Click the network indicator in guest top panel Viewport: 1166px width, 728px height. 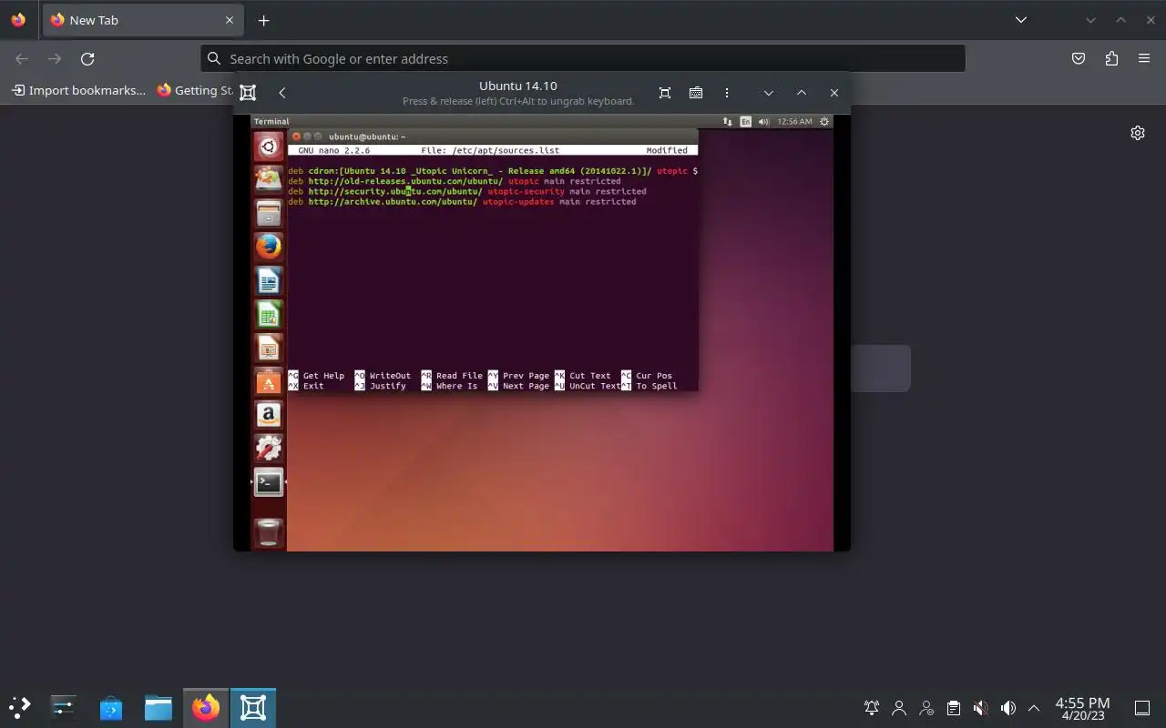click(727, 121)
